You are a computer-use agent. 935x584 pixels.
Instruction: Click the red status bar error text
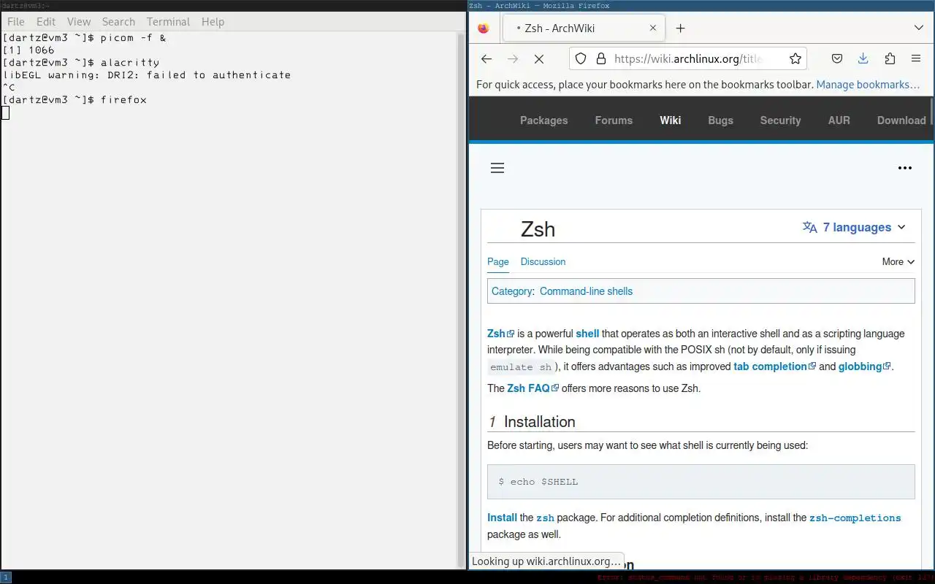point(765,577)
